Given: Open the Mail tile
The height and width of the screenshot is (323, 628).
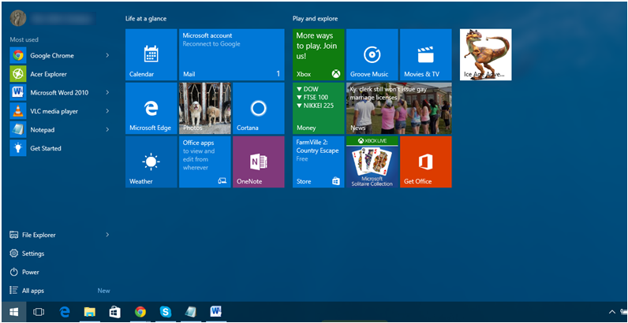Looking at the screenshot, I should pyautogui.click(x=231, y=54).
